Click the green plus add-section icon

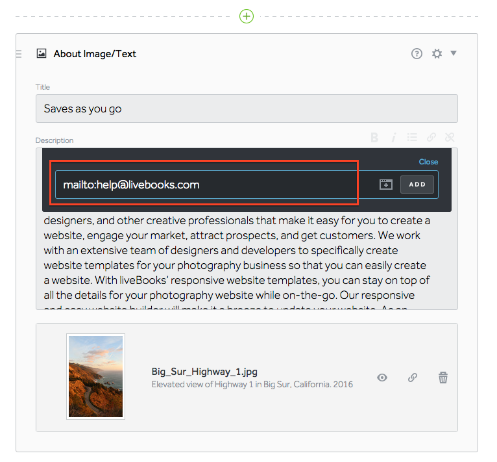pos(246,16)
